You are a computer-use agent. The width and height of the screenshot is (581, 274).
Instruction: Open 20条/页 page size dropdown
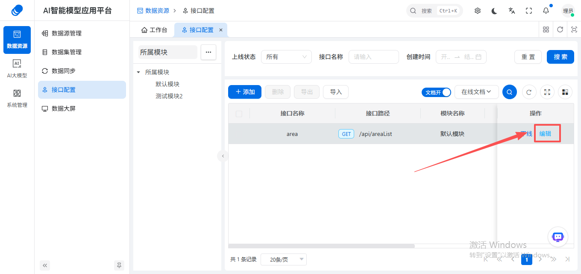pyautogui.click(x=284, y=259)
